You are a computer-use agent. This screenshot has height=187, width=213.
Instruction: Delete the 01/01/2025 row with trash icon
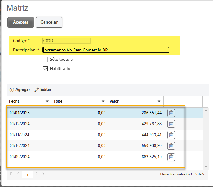pos(171,113)
